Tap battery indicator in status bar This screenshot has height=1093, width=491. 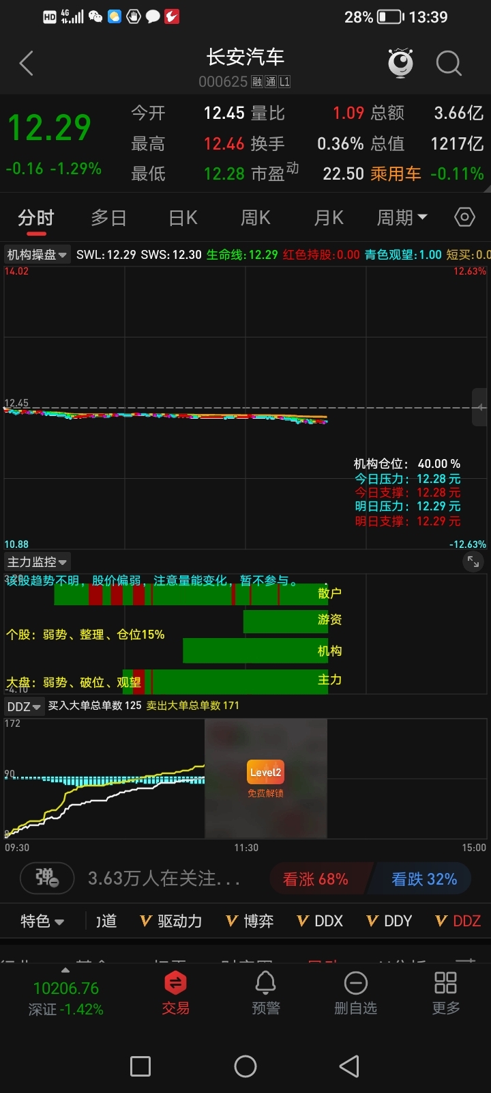(x=391, y=16)
